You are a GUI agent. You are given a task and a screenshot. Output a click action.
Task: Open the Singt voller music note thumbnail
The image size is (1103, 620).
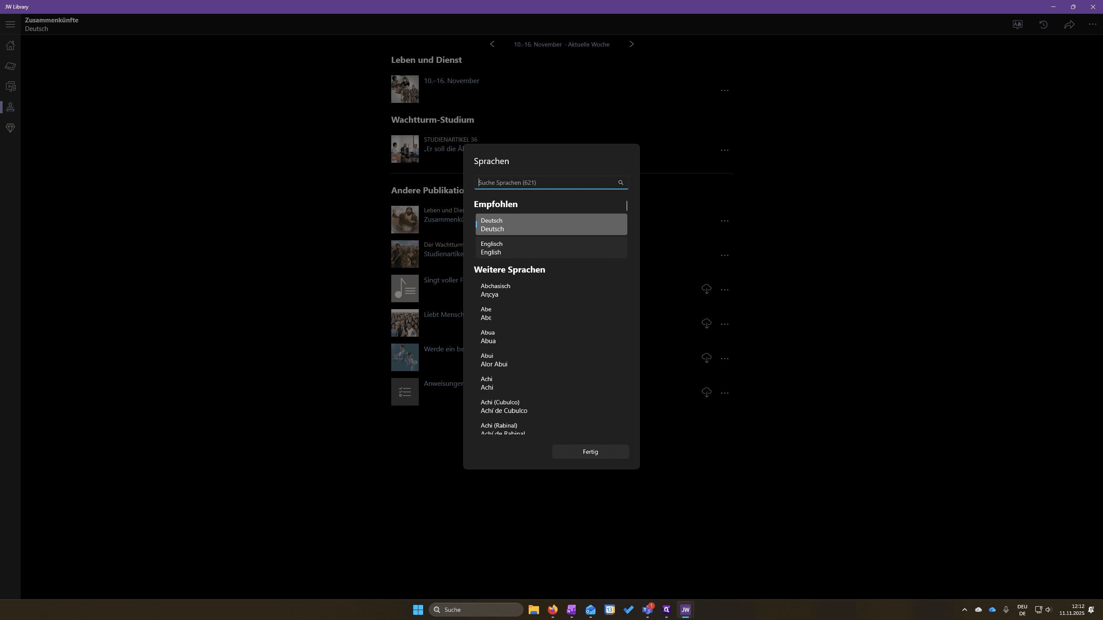(405, 288)
